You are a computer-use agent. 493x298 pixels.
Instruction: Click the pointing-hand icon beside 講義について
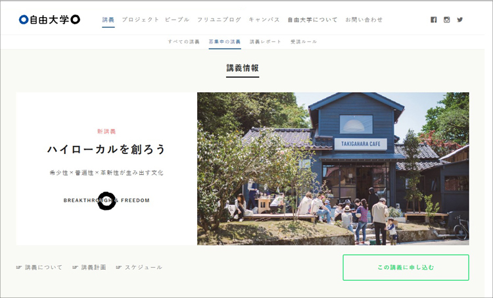pyautogui.click(x=19, y=268)
